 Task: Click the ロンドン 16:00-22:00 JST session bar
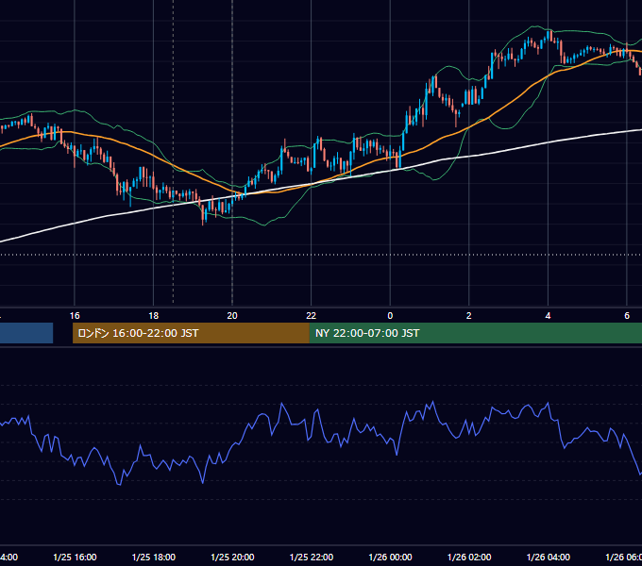click(191, 333)
